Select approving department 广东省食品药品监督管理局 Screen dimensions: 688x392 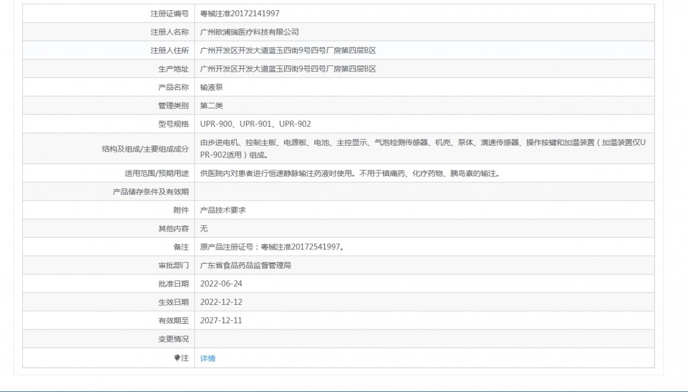tap(245, 265)
